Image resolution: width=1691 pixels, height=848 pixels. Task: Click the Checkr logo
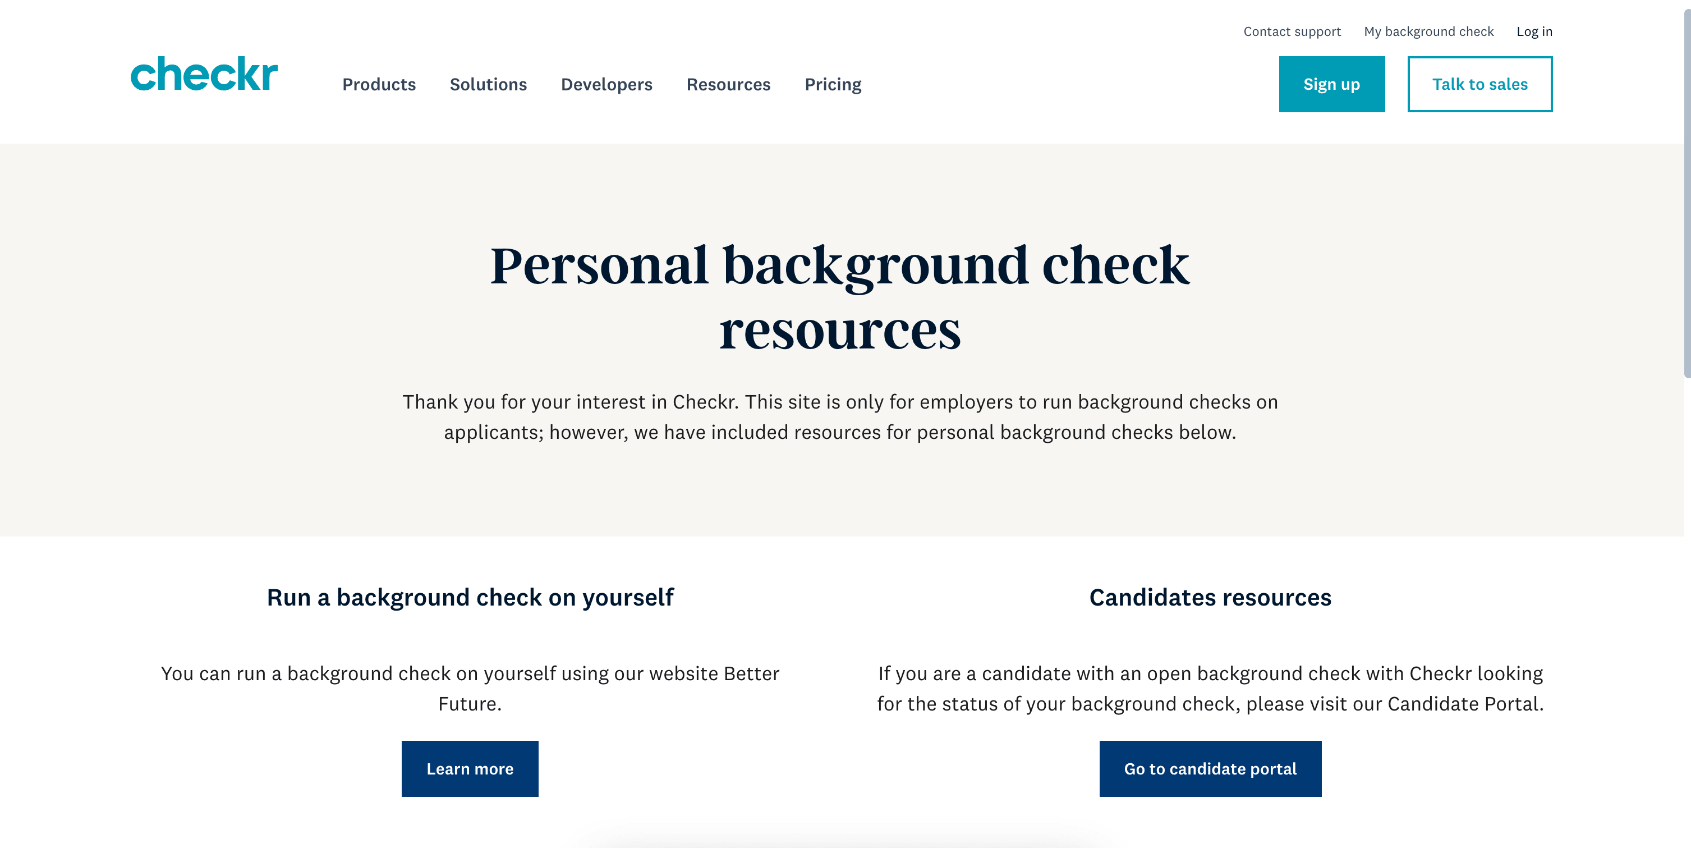point(204,74)
